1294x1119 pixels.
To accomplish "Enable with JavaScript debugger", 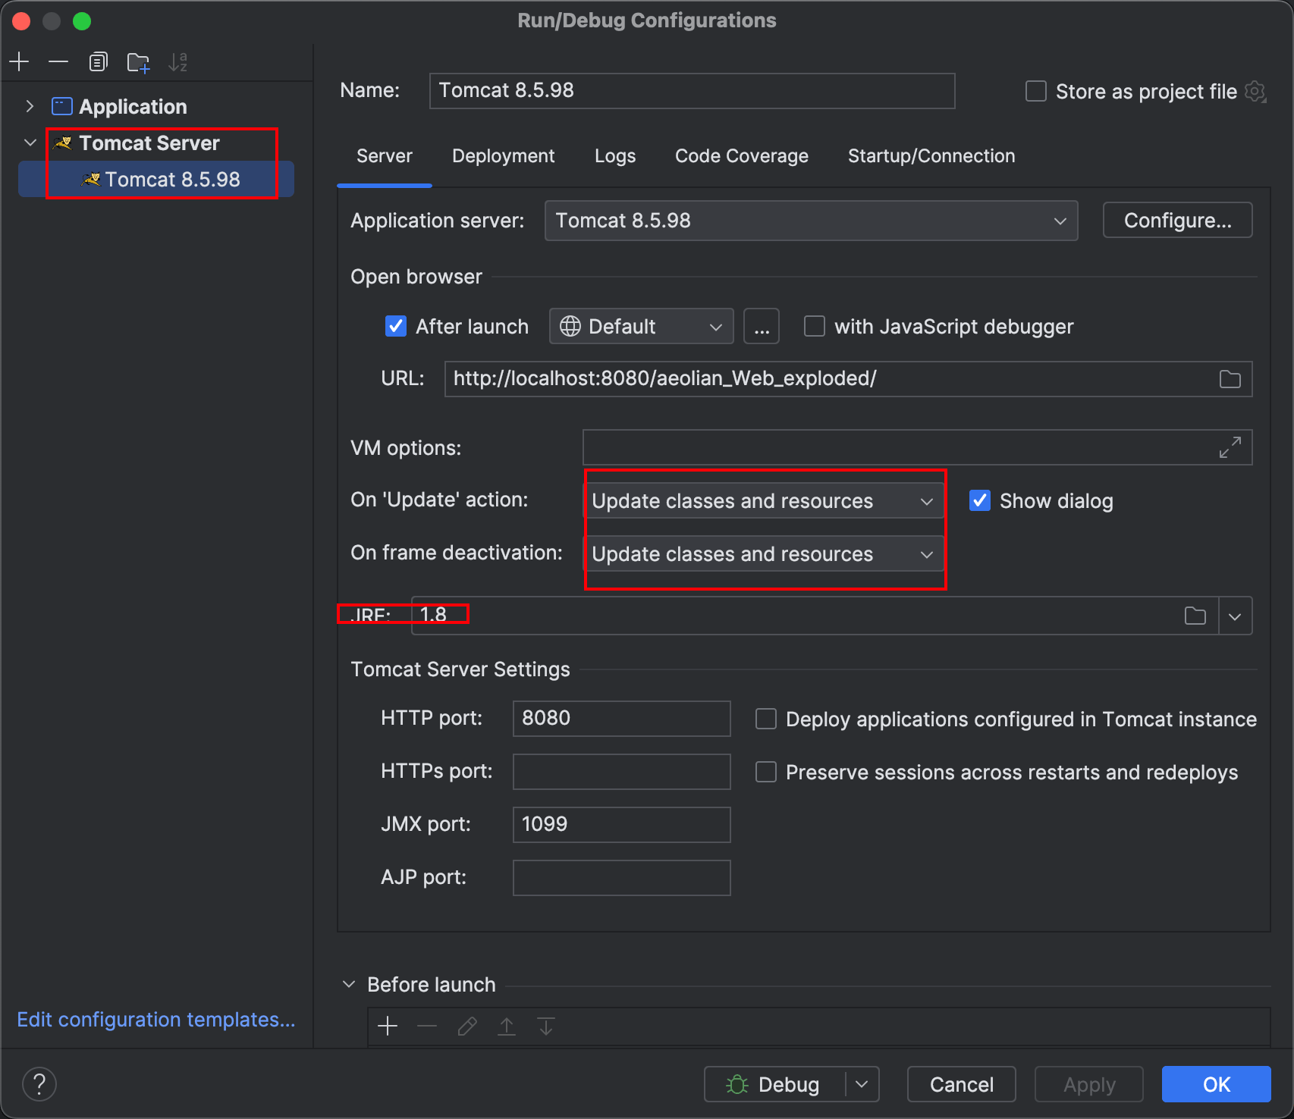I will pos(815,326).
